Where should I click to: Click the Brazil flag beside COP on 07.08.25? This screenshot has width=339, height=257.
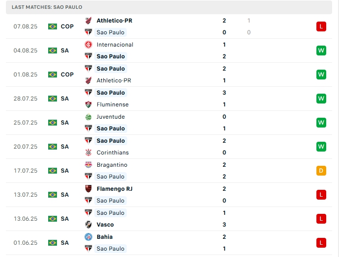click(53, 26)
